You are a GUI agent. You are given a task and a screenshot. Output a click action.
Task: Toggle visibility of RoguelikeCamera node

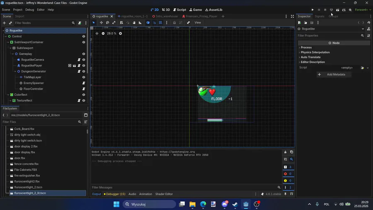click(84, 60)
